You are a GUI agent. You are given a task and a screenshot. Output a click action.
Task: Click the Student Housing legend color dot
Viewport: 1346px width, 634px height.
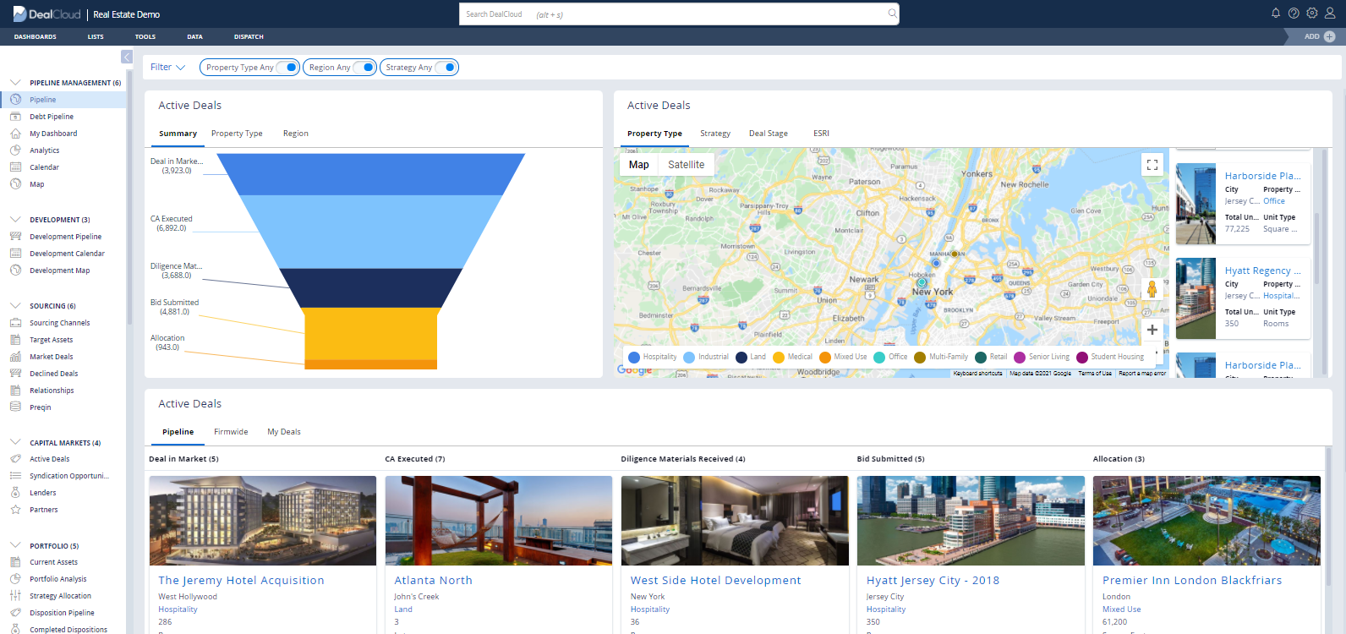(x=1082, y=357)
